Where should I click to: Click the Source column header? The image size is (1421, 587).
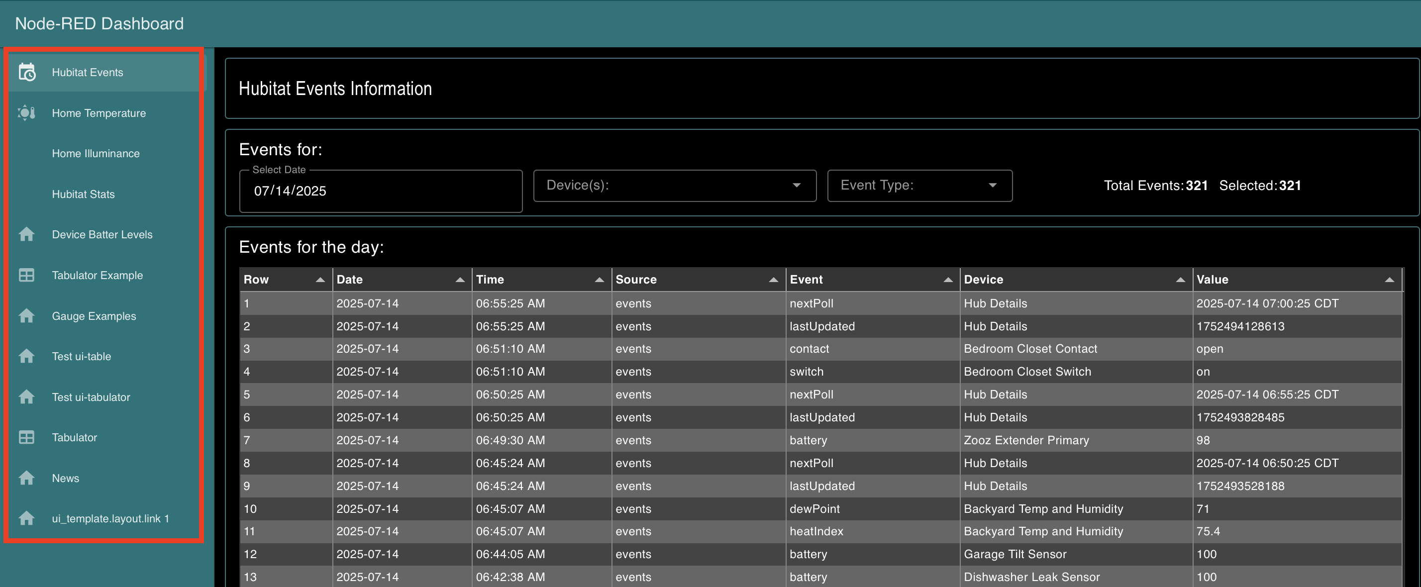pos(699,280)
